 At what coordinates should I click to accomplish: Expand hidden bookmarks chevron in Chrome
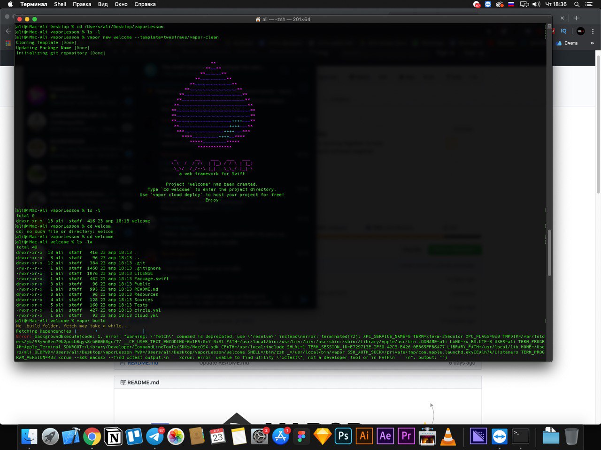pos(592,43)
